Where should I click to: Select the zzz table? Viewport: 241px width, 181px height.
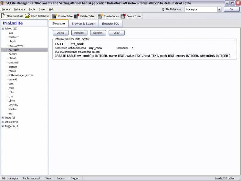[x=11, y=113]
